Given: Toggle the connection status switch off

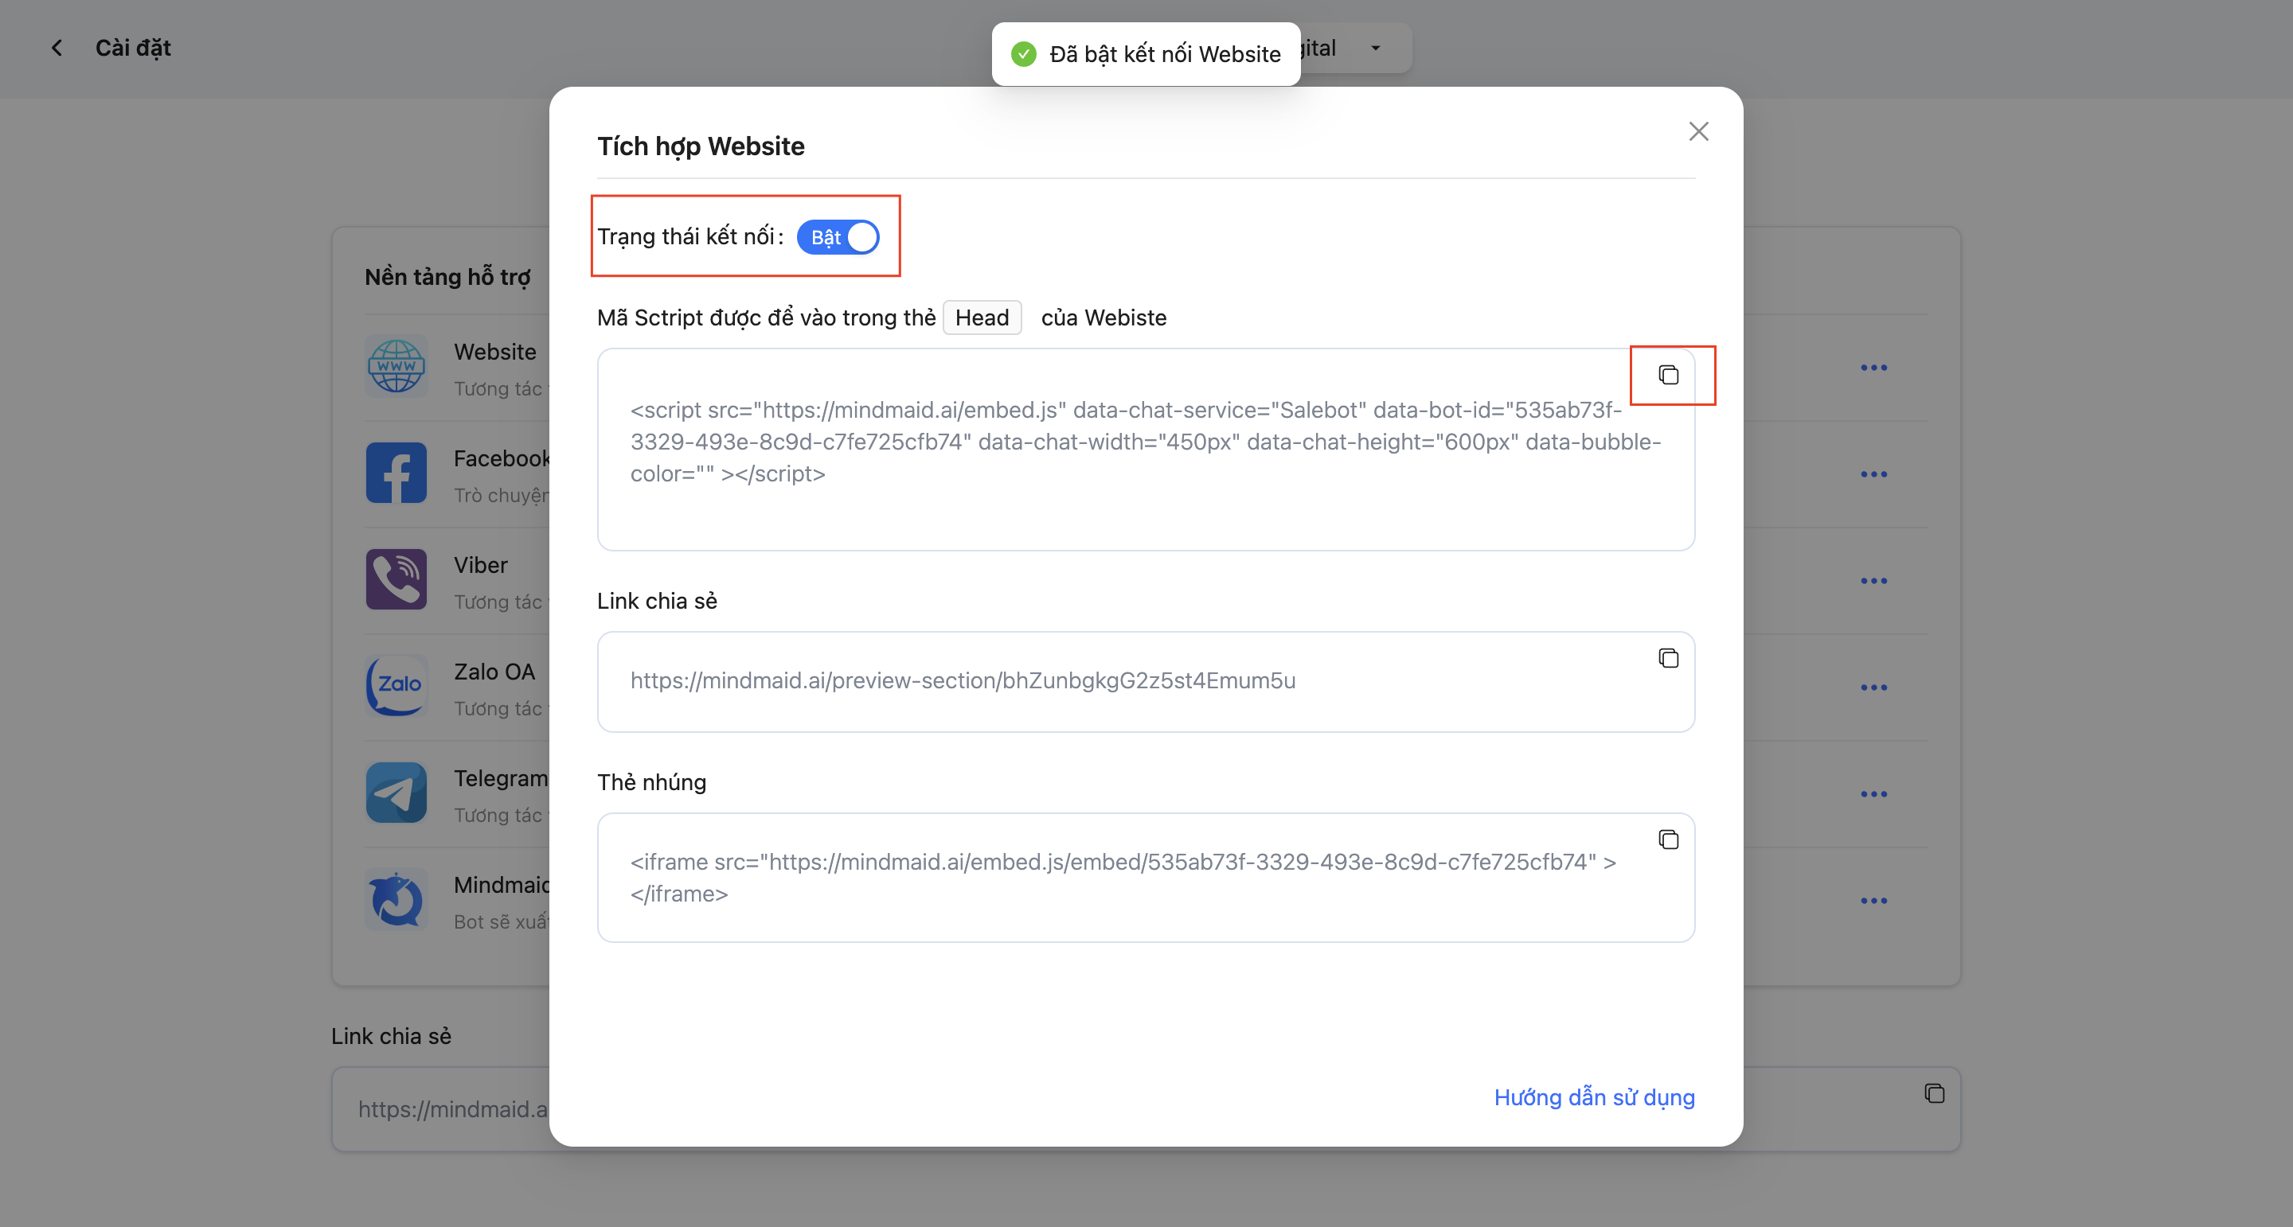Looking at the screenshot, I should (x=838, y=238).
